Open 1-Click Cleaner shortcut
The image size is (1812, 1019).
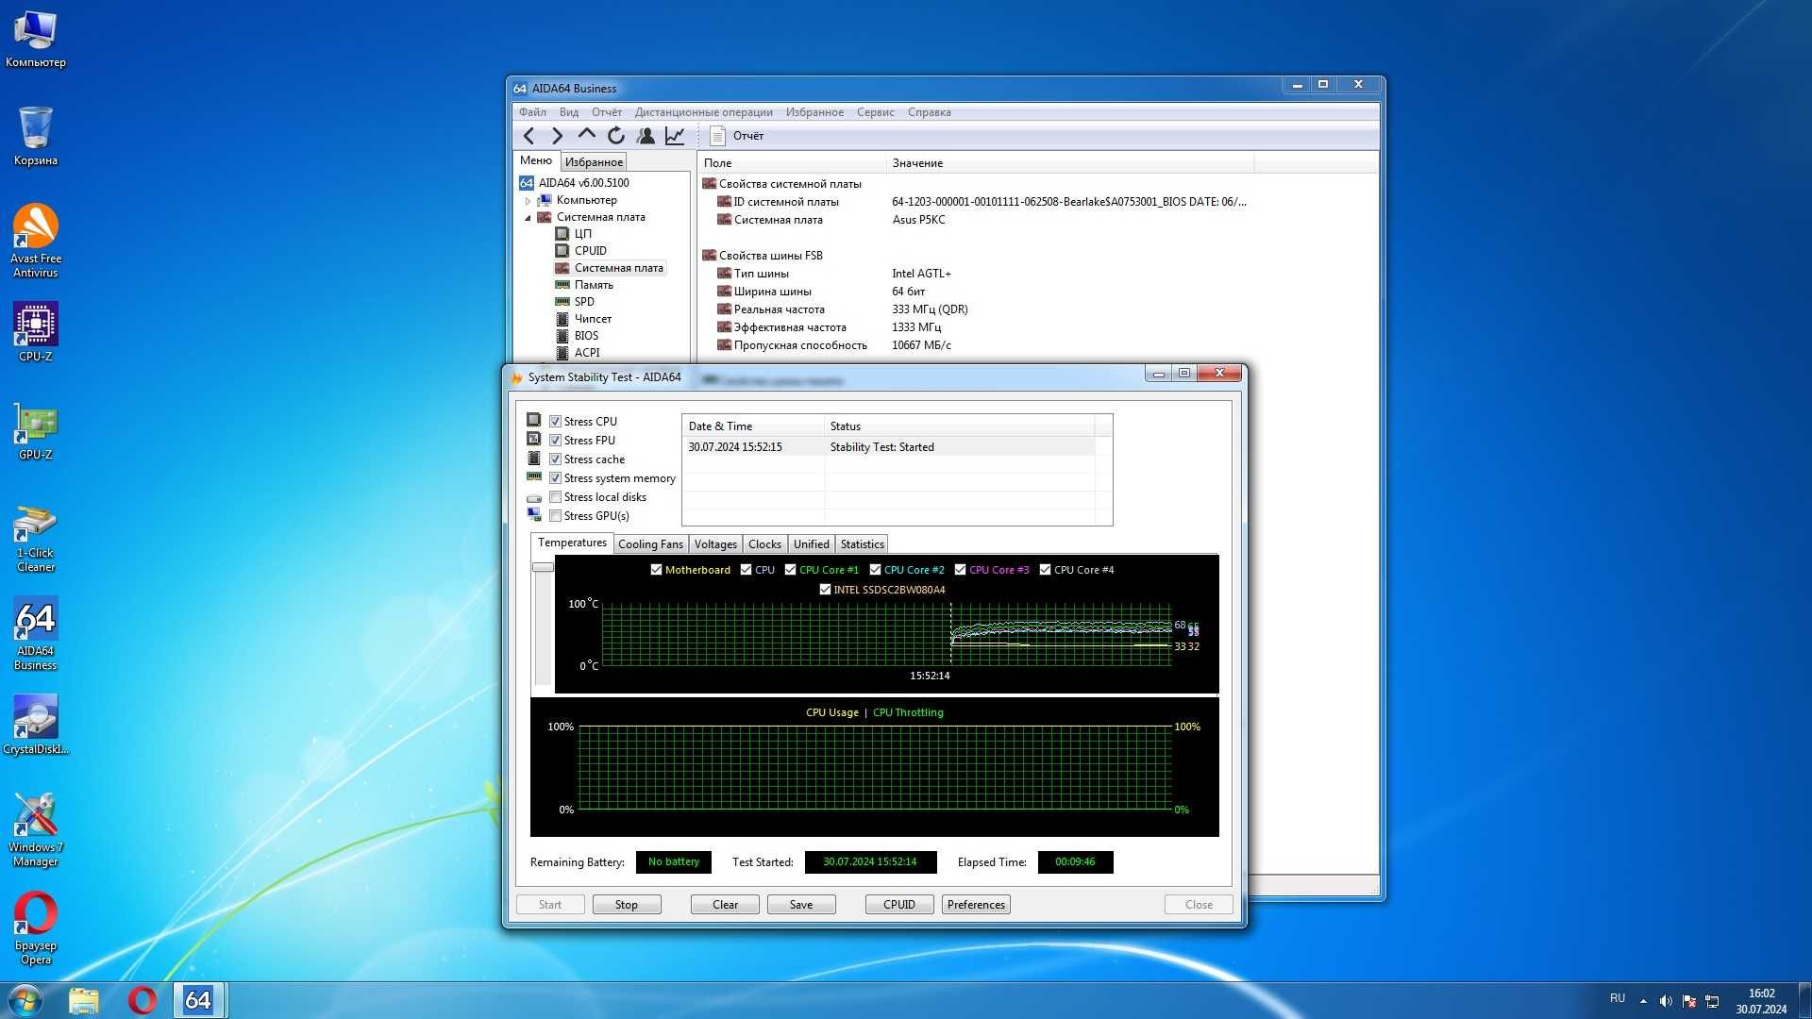[x=36, y=539]
